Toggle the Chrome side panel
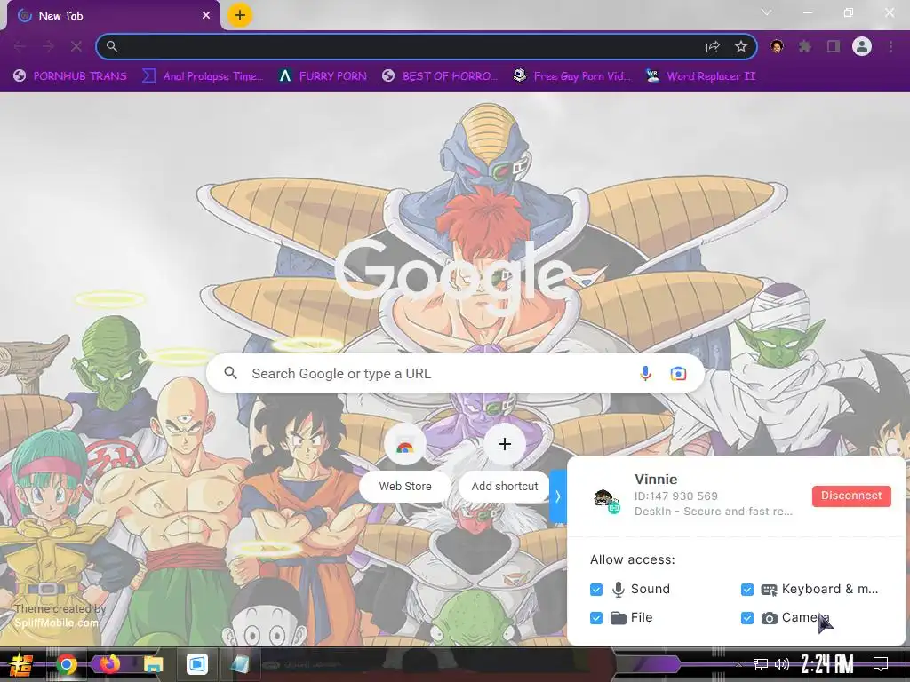This screenshot has height=682, width=910. [x=834, y=46]
